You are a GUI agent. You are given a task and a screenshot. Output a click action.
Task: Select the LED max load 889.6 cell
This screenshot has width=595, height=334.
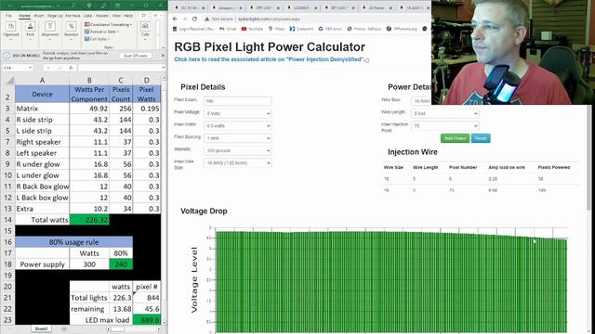point(147,320)
